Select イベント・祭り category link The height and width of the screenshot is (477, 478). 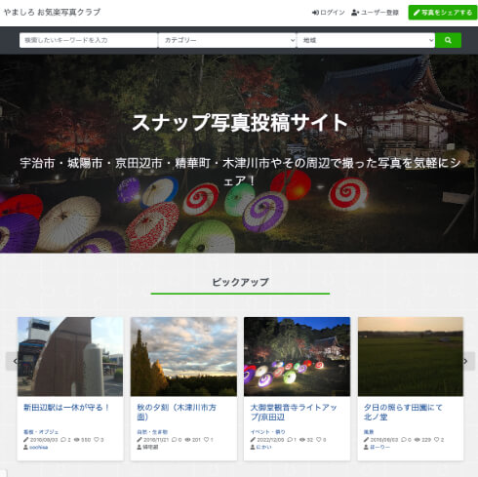(x=267, y=432)
